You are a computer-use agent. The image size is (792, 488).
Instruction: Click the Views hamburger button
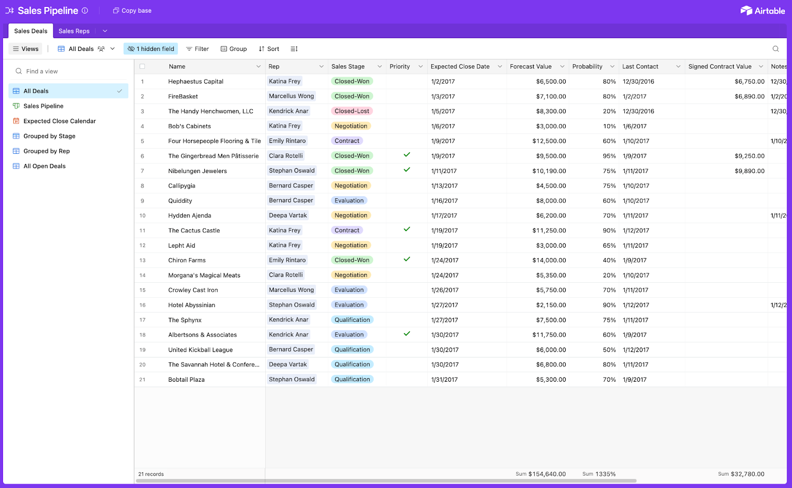(x=25, y=49)
